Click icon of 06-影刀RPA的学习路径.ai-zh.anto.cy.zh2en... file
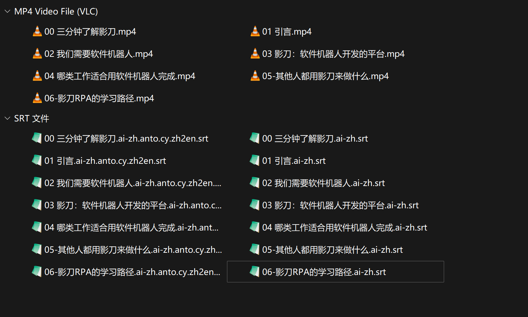528x317 pixels. click(37, 271)
